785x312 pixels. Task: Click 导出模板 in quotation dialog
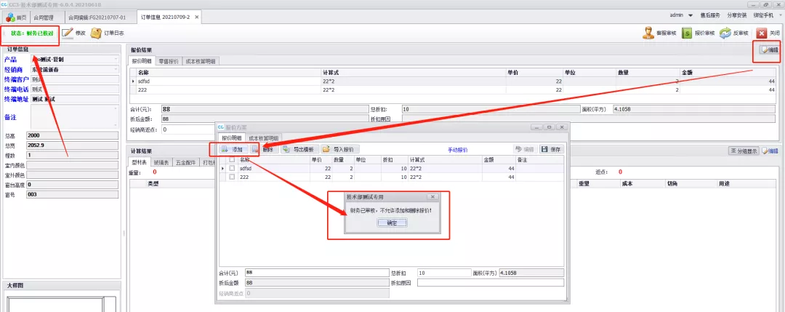(298, 149)
